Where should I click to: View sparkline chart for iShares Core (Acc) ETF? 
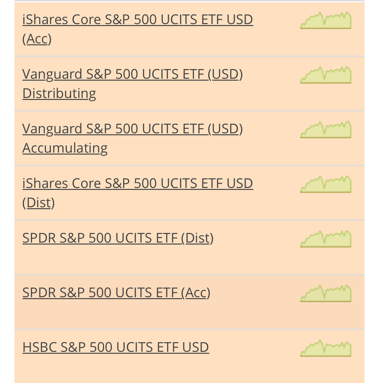pos(326,20)
